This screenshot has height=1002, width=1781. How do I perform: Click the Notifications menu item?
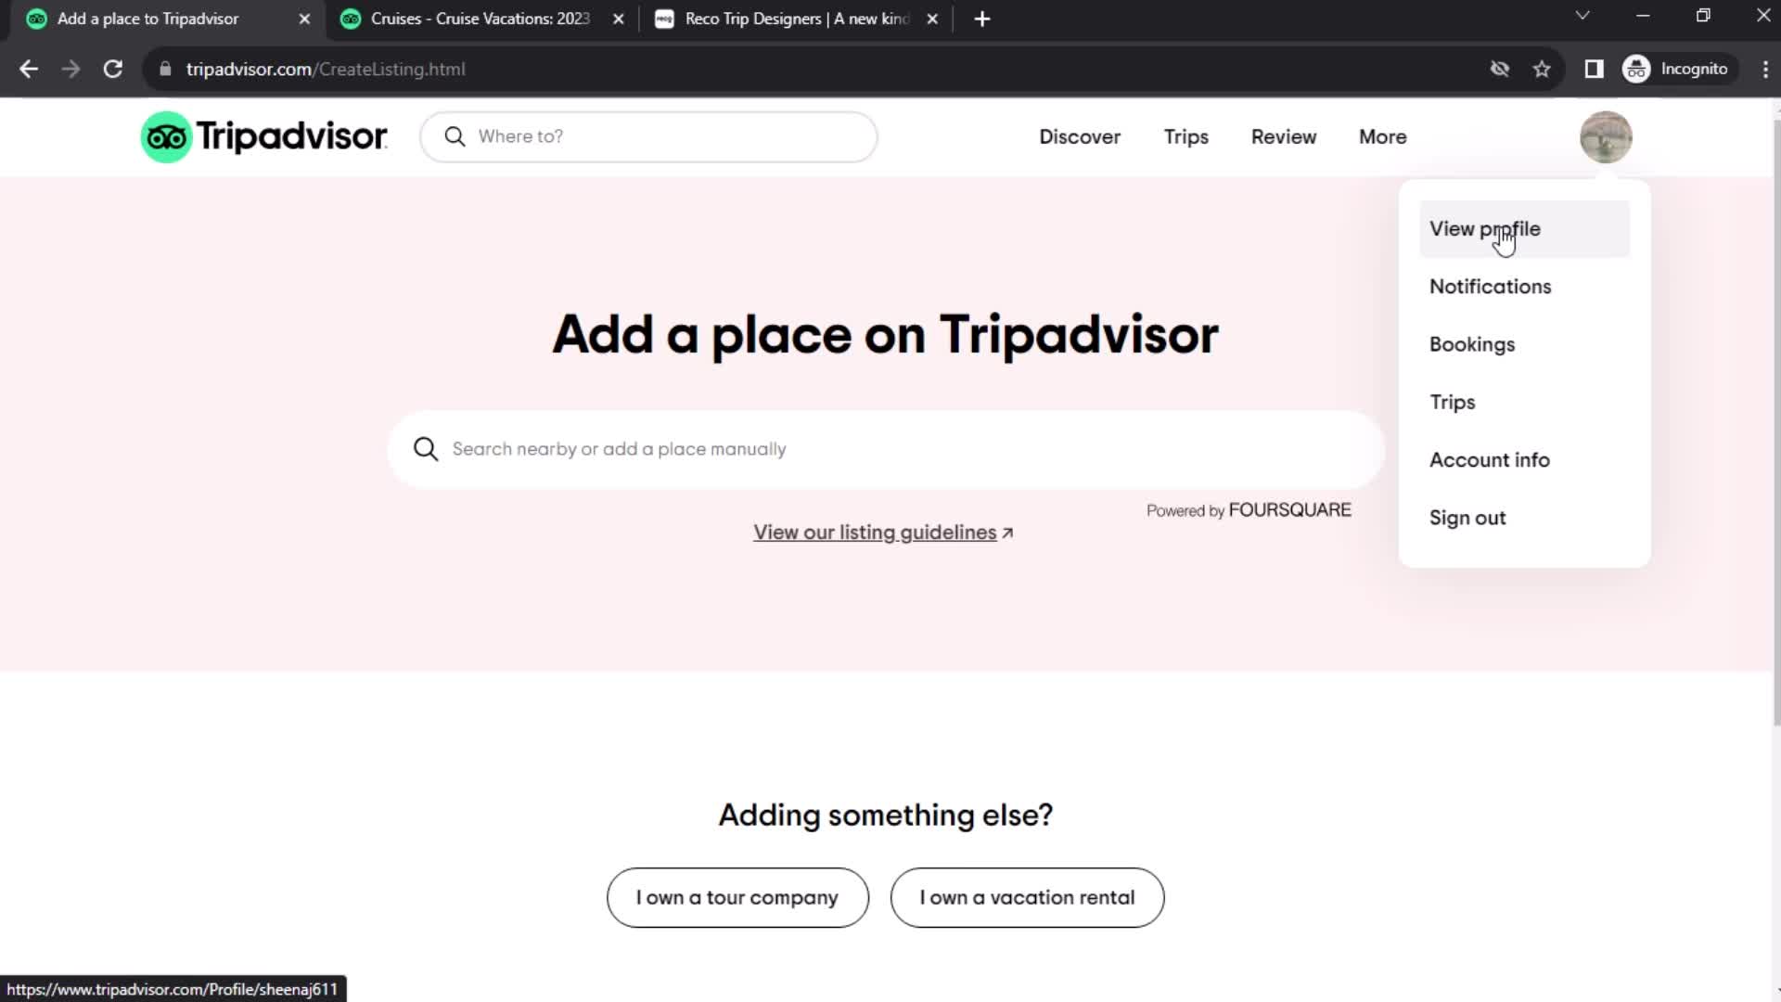pyautogui.click(x=1491, y=287)
